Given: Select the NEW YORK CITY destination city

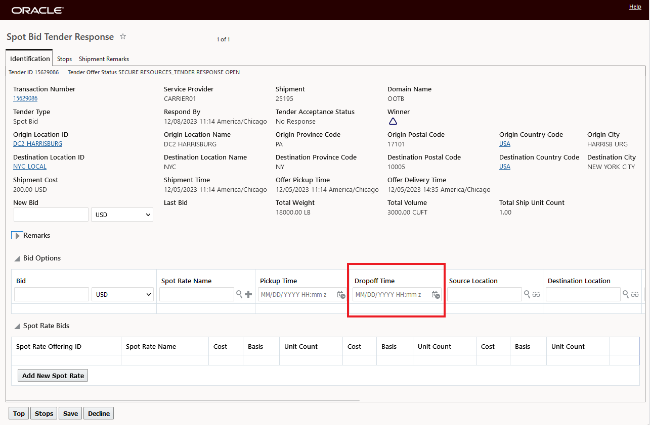Looking at the screenshot, I should (x=611, y=167).
